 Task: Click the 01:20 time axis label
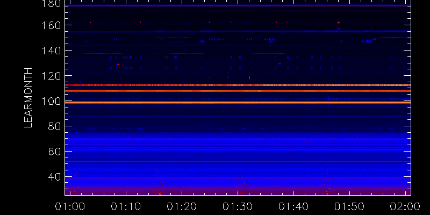tap(182, 206)
